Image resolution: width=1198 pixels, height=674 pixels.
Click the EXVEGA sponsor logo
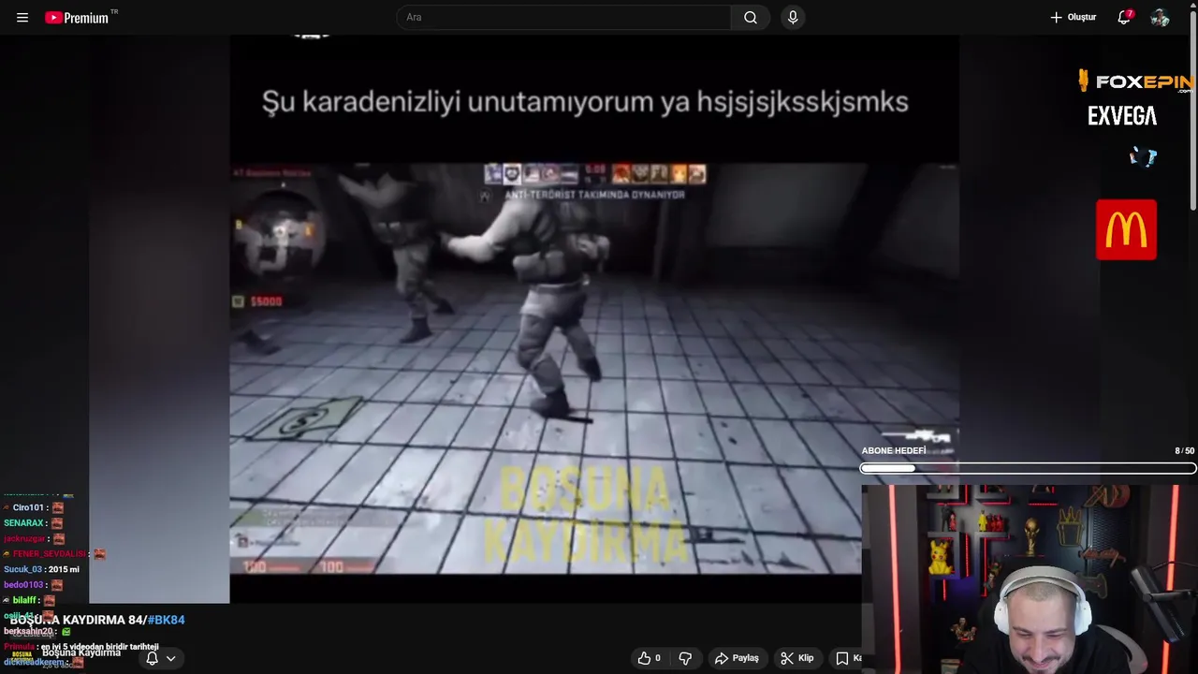pos(1122,116)
